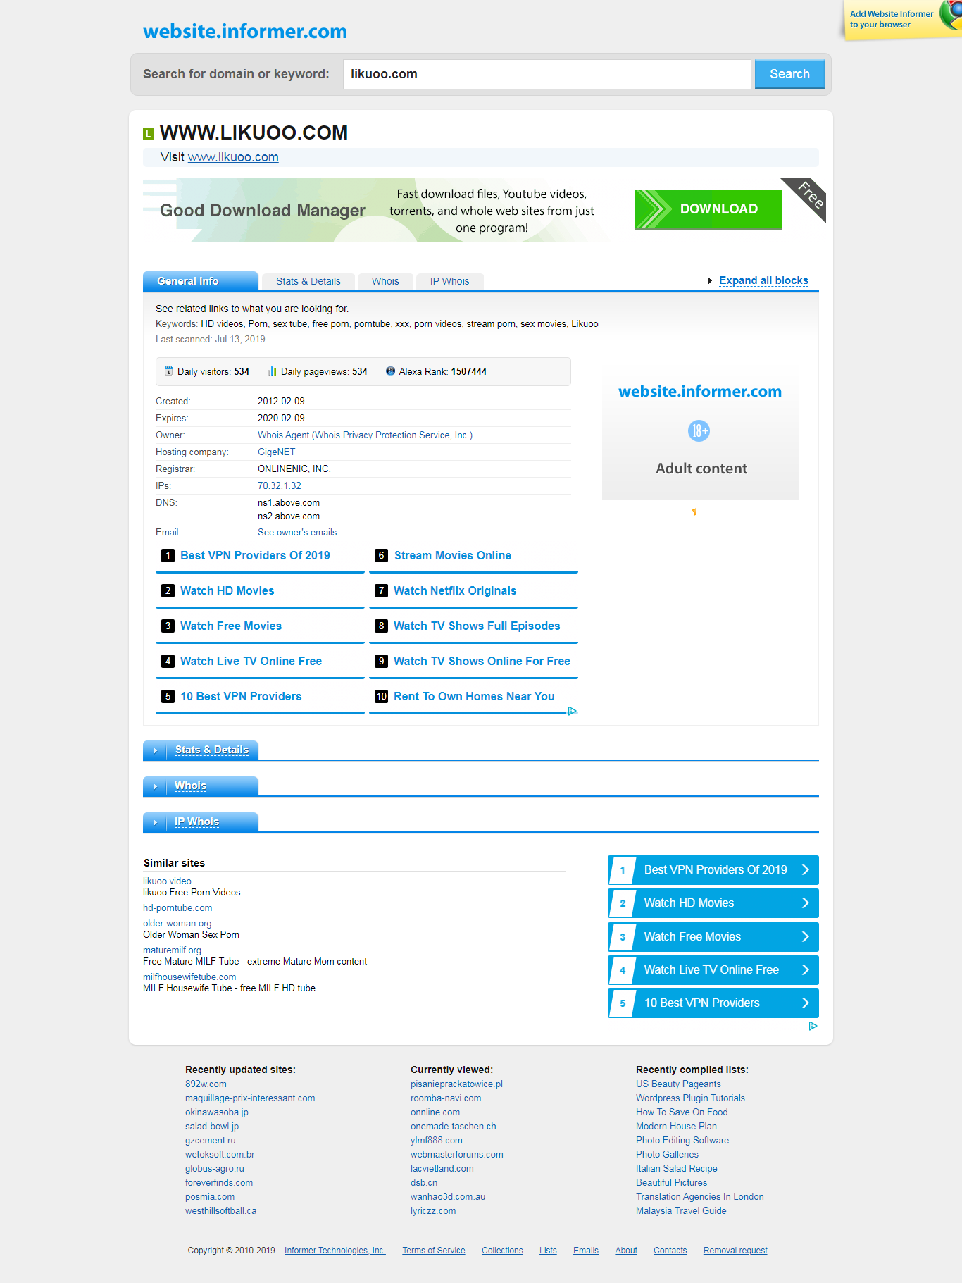The height and width of the screenshot is (1283, 962).
Task: Click sidebar Watch Live TV Online Free button
Action: coord(713,970)
